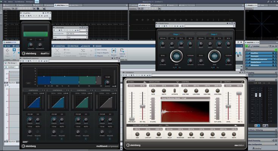Open the Resampler Quality dropdown
This screenshot has height=151, width=278.
(77, 37)
